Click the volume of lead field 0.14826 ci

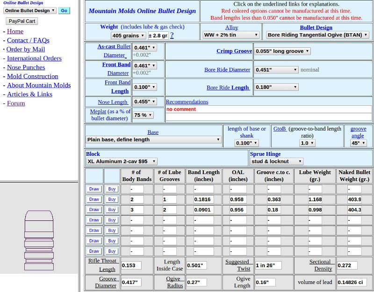tap(352, 282)
